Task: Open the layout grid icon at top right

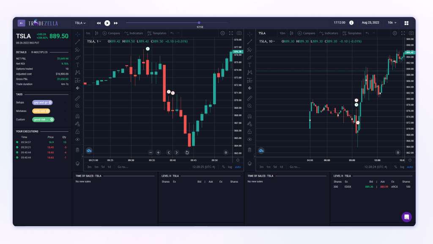Action: point(406,23)
